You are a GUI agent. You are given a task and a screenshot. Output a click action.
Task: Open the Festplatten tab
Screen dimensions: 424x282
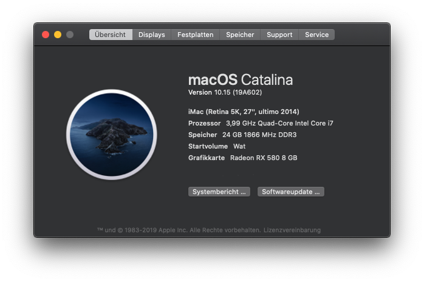click(x=195, y=35)
